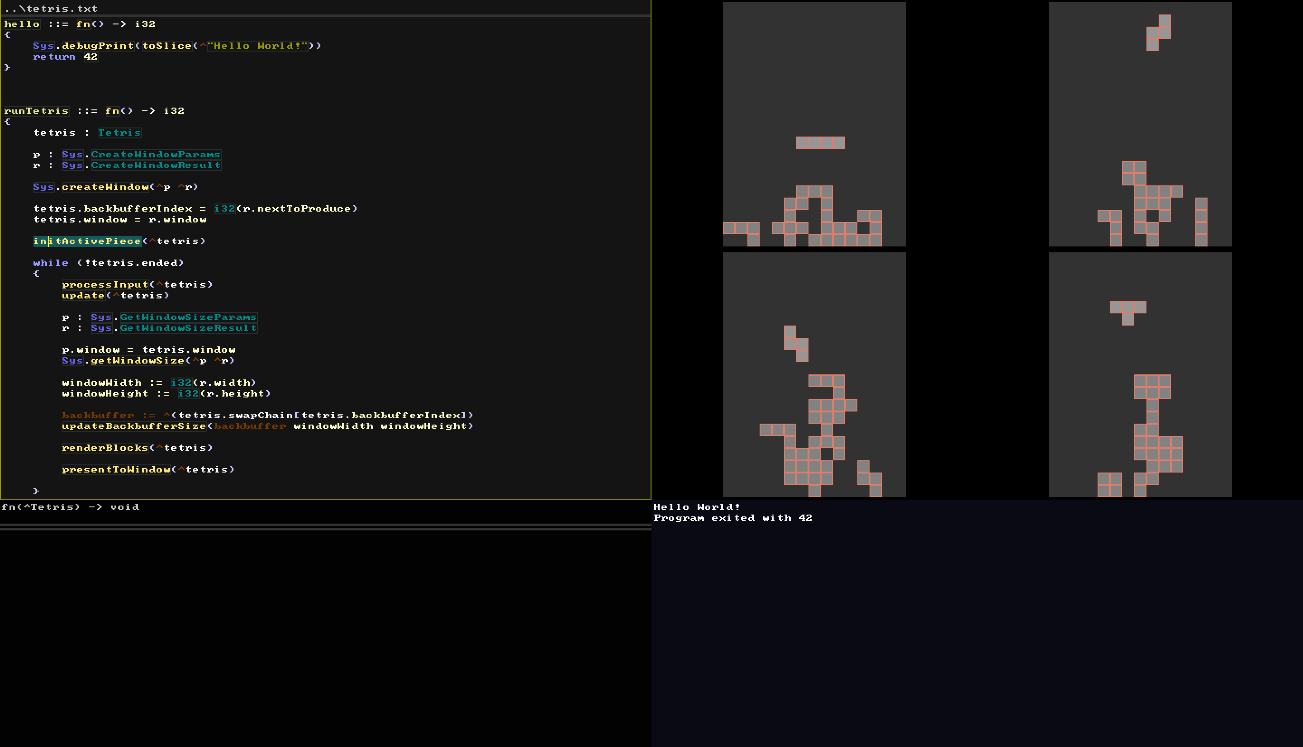Click the fn(^Tetris) -> void type hint
Image resolution: width=1303 pixels, height=747 pixels.
pyautogui.click(x=70, y=507)
